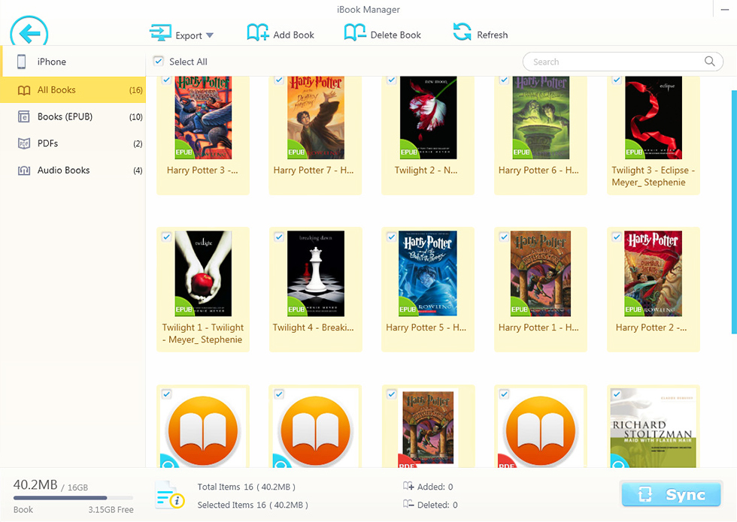Select Twilight 1 apple cover
Viewport: 737px width, 522px height.
(x=203, y=273)
